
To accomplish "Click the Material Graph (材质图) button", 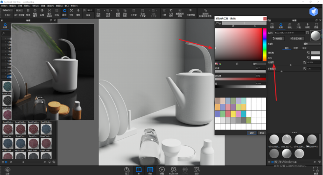I will point(278,39).
